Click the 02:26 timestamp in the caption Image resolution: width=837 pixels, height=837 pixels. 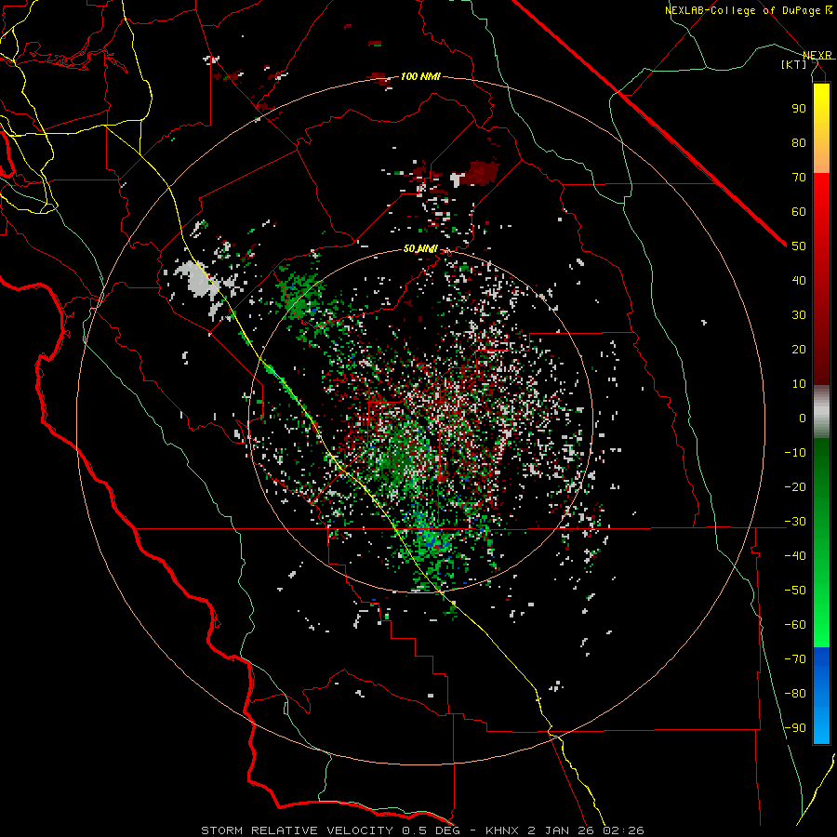[x=623, y=830]
